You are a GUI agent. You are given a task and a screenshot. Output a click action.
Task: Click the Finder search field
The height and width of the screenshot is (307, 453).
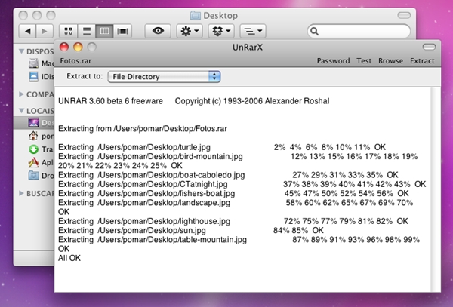[x=359, y=31]
